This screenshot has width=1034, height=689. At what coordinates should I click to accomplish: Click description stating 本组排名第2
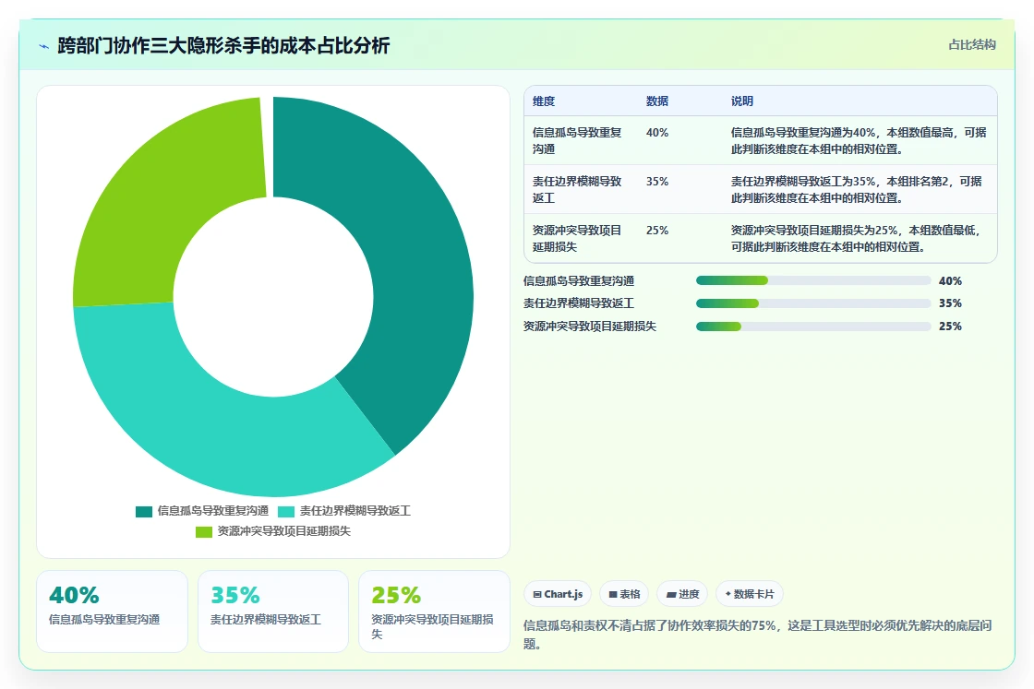tap(857, 190)
